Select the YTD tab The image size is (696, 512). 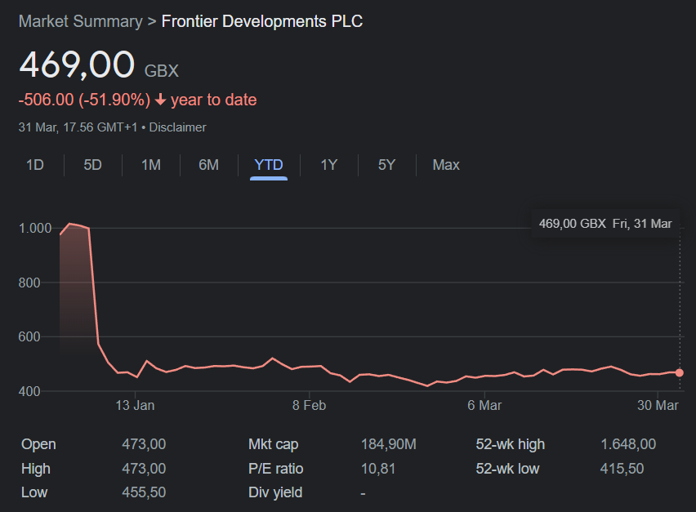pos(269,165)
